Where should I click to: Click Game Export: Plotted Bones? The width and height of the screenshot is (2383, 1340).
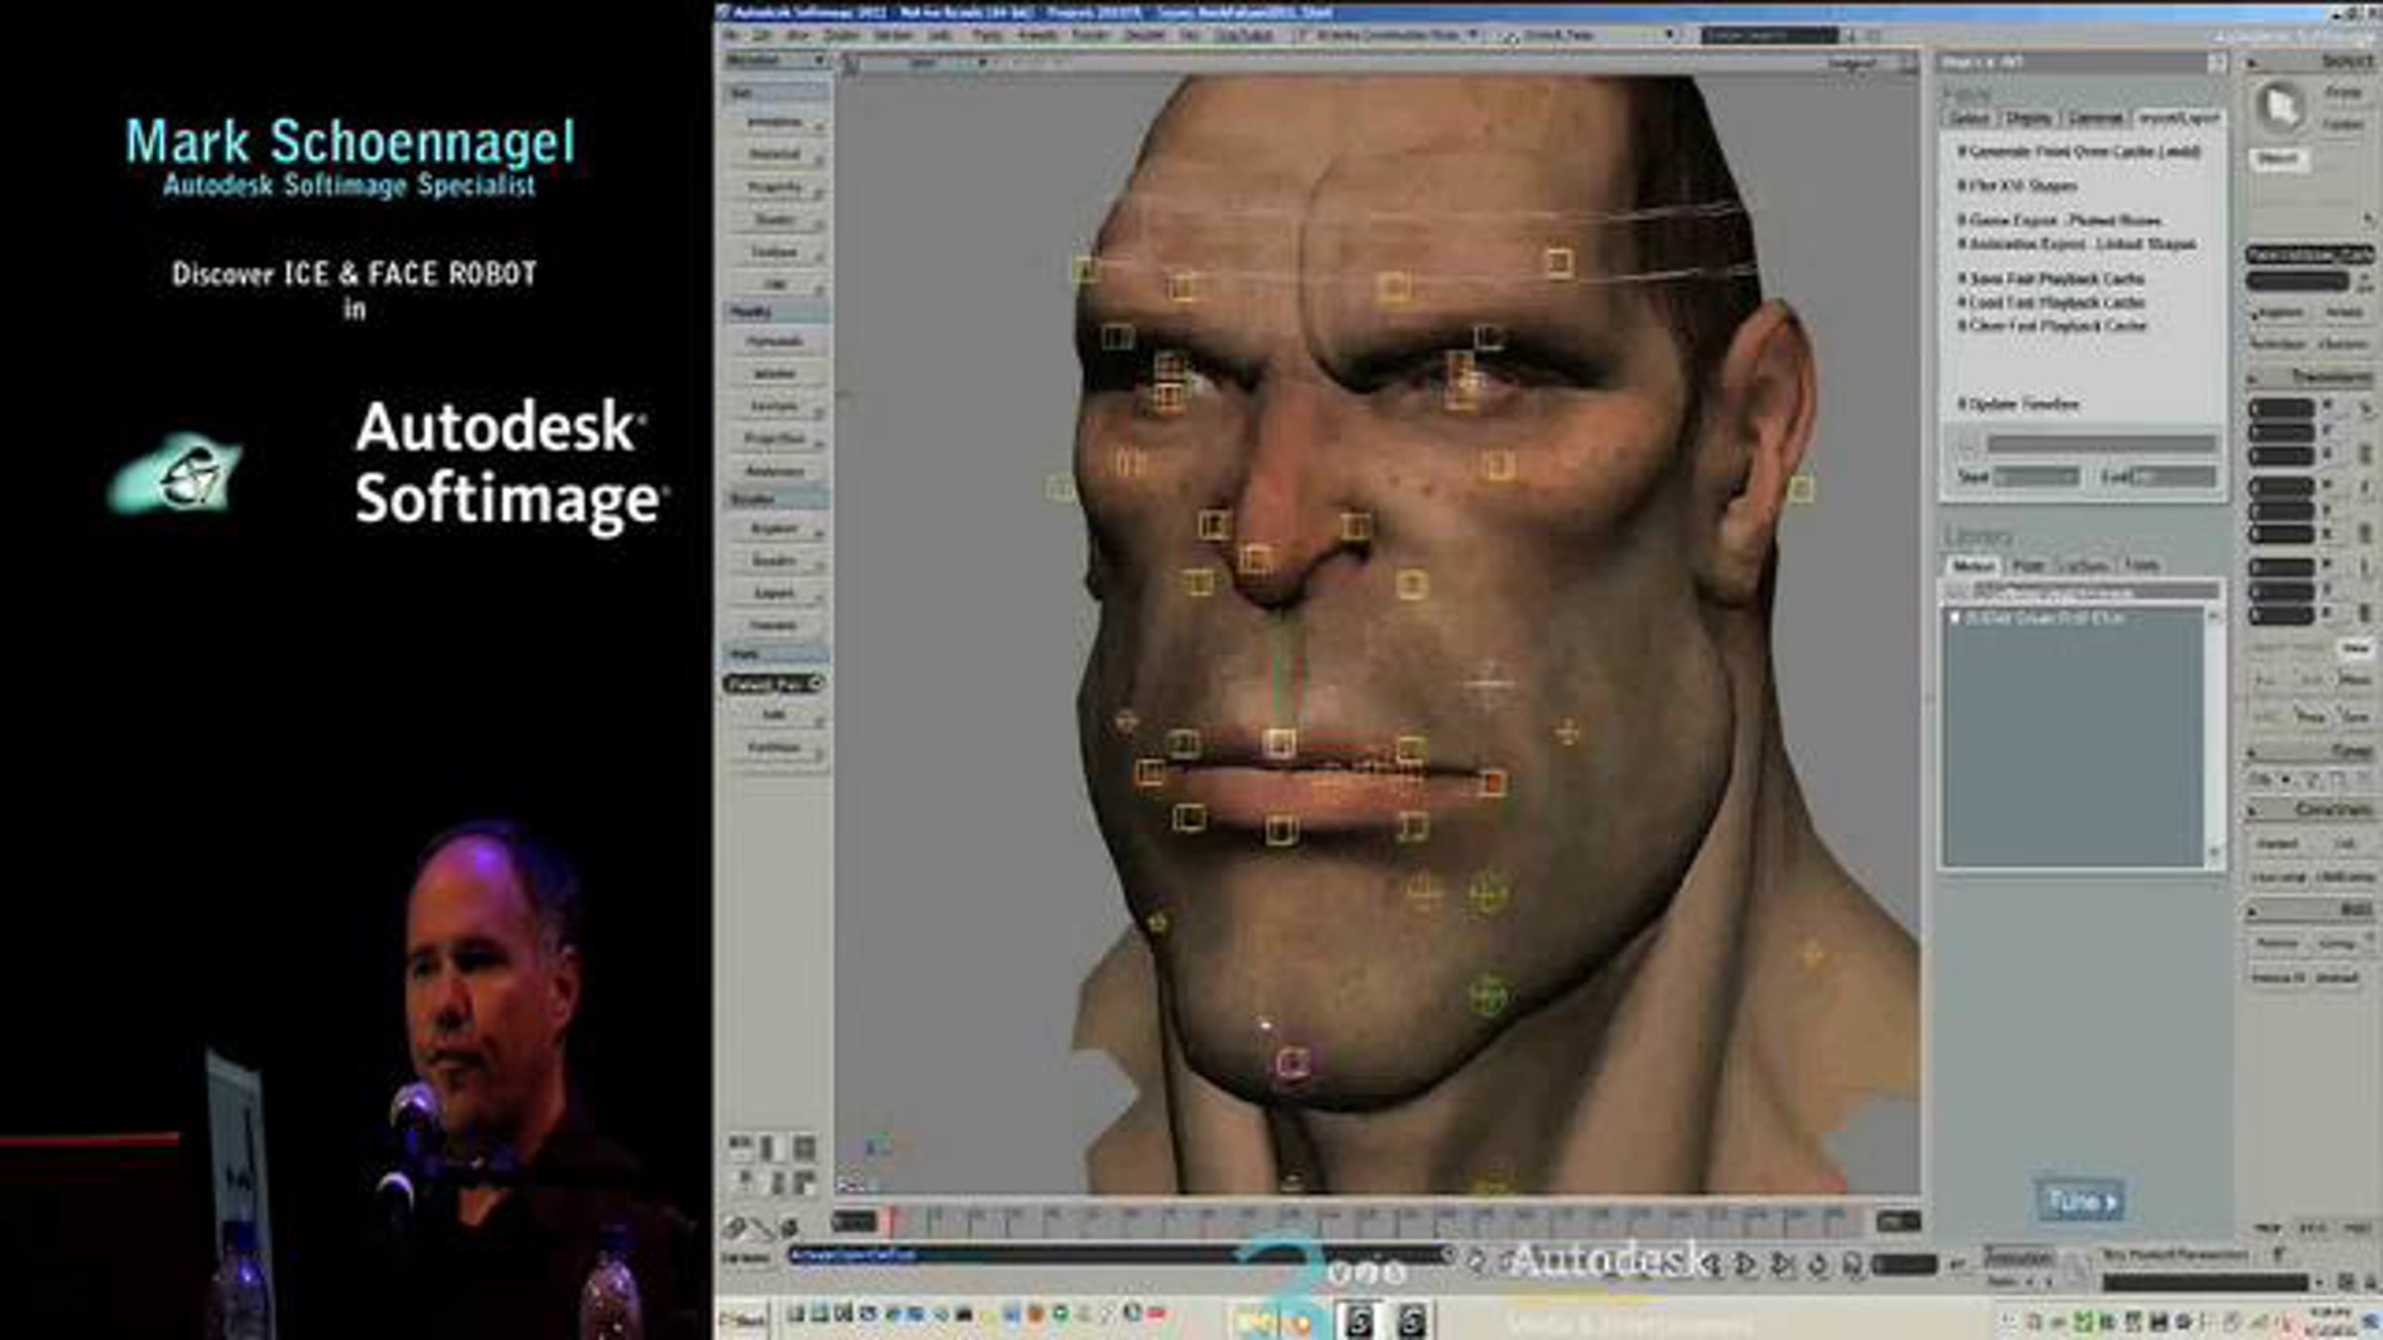(x=2059, y=220)
